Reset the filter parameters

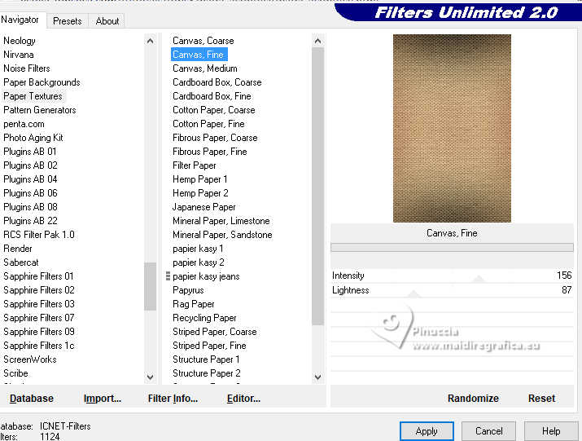(x=541, y=399)
